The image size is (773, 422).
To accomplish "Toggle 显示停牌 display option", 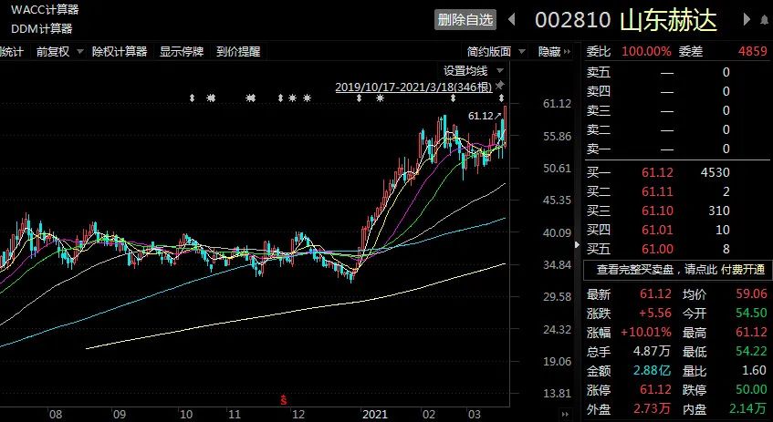I will click(182, 52).
